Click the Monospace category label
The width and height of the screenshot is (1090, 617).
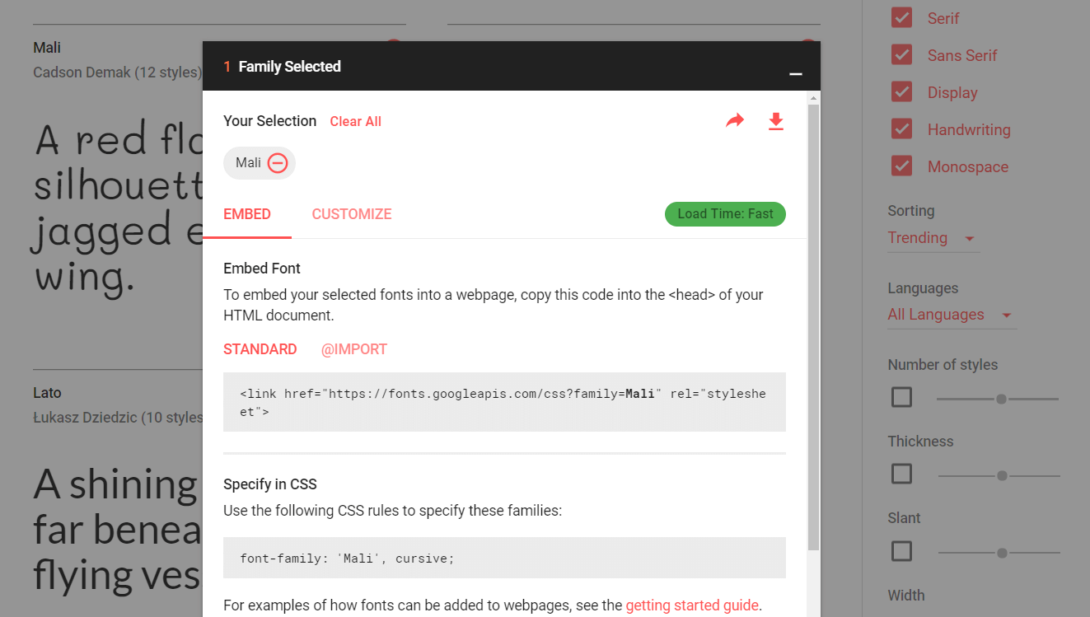(968, 166)
